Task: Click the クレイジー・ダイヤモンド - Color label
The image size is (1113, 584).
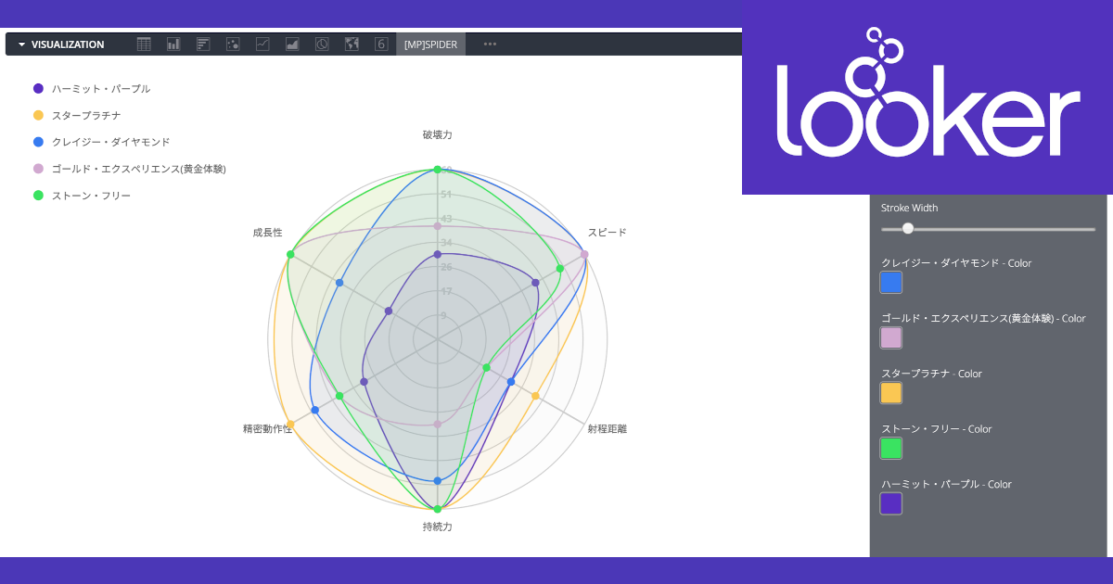Action: click(956, 263)
